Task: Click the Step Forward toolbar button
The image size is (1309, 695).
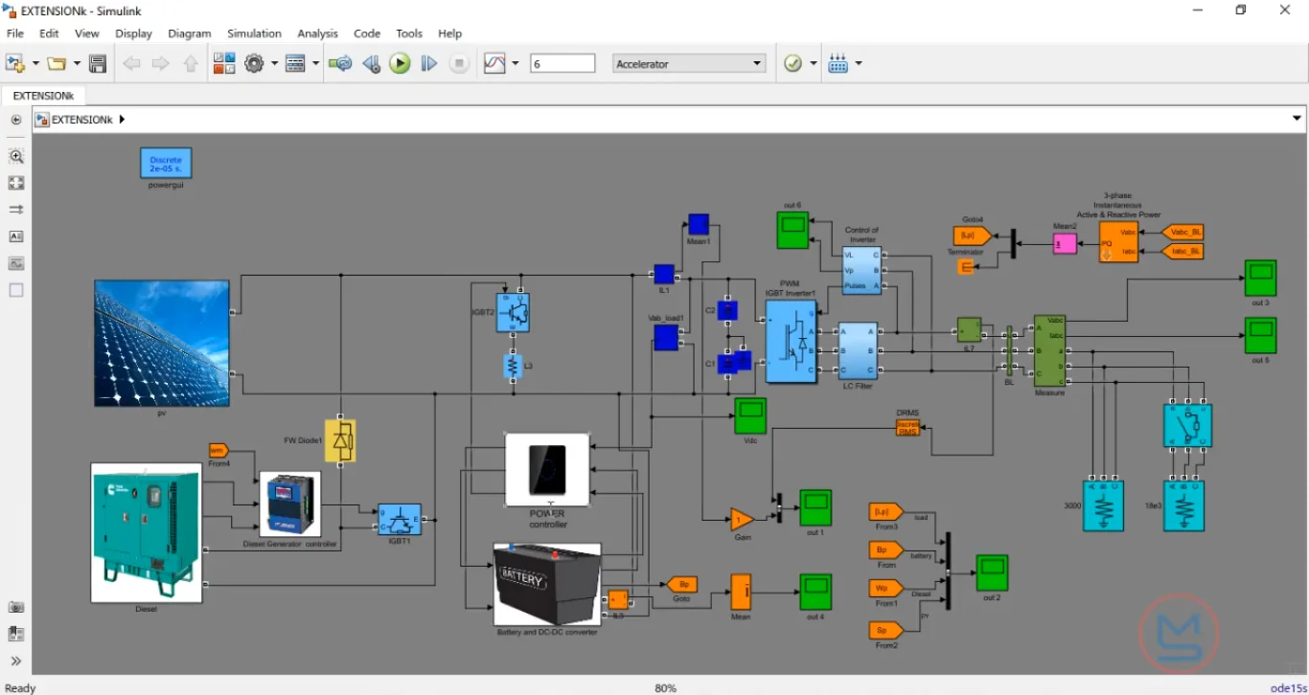Action: point(429,64)
